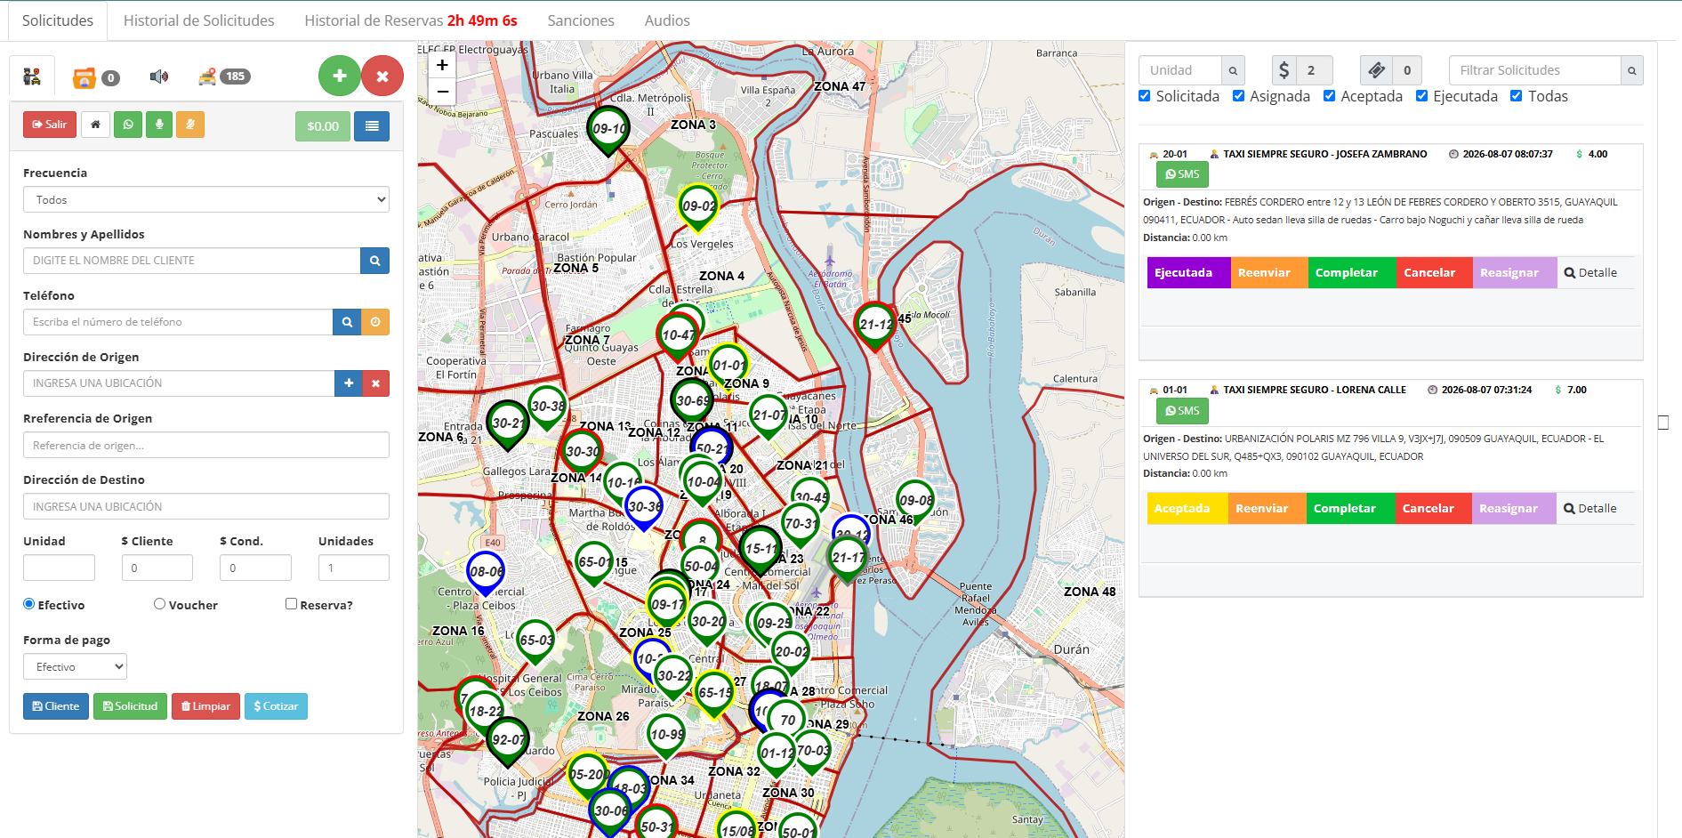Select the Efectivo radio button
The width and height of the screenshot is (1682, 838).
point(29,604)
